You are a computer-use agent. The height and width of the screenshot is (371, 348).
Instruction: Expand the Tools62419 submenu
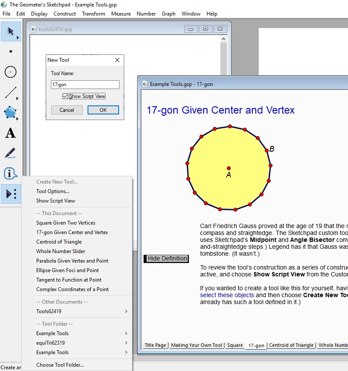tap(82, 311)
